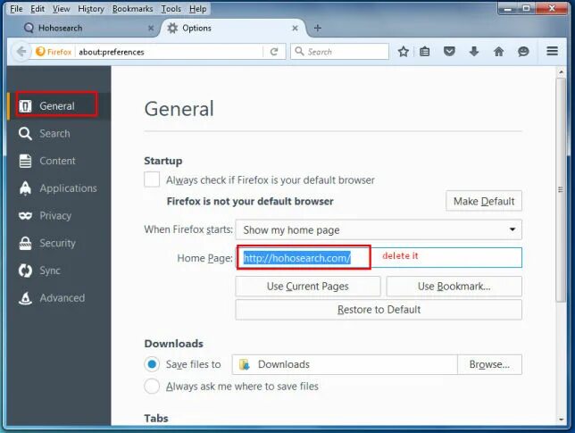The image size is (575, 433).
Task: Click the toolbar Search input box
Action: pos(339,51)
